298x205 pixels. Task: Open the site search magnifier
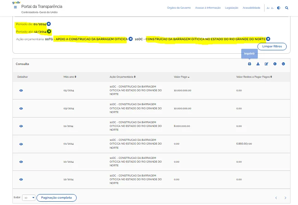pyautogui.click(x=287, y=8)
